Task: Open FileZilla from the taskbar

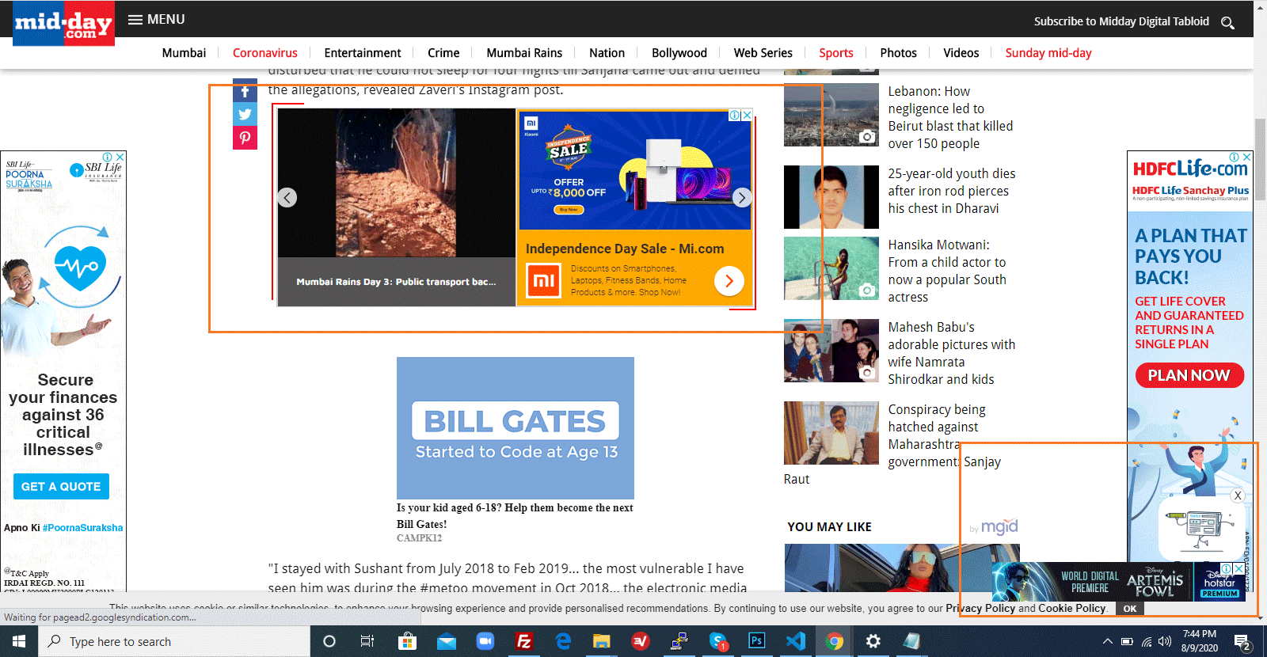Action: point(523,641)
